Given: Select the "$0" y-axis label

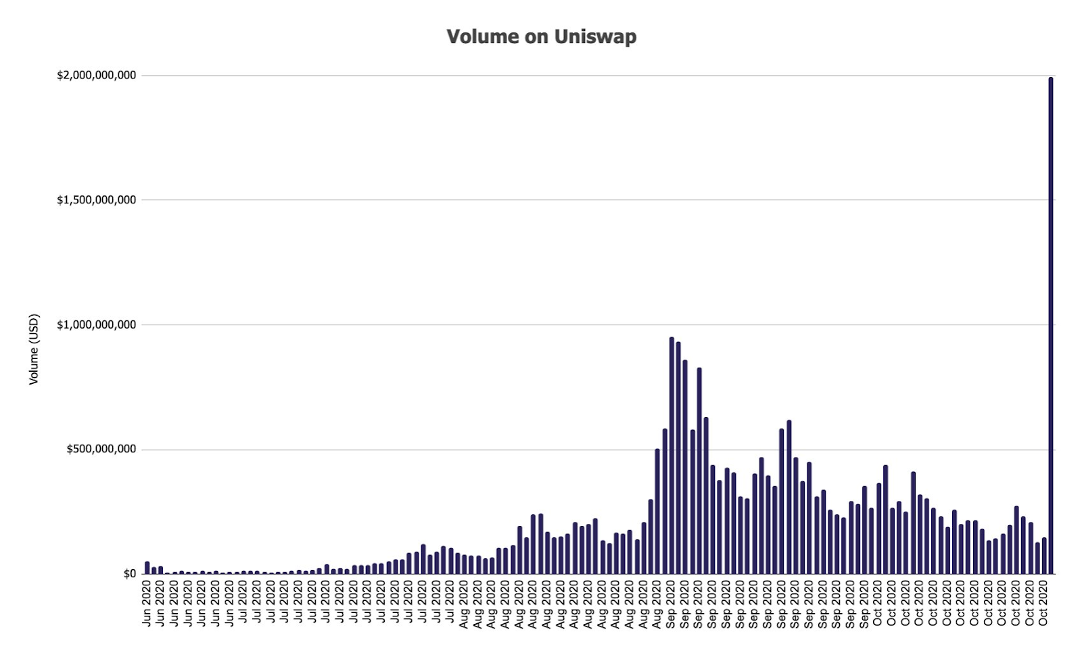Looking at the screenshot, I should [x=130, y=574].
